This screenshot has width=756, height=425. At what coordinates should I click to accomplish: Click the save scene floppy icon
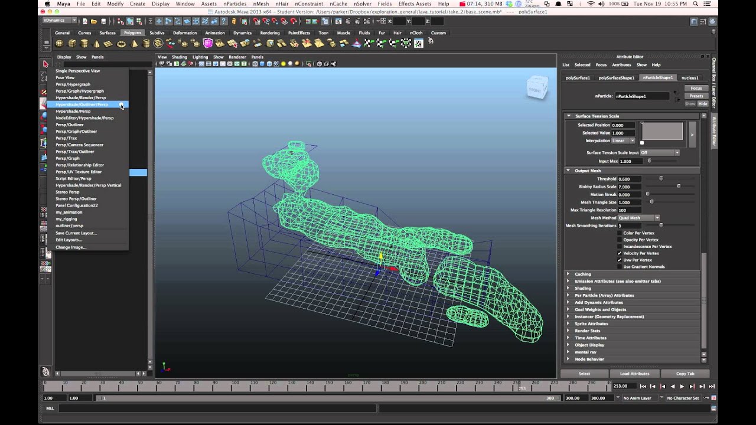[103, 21]
